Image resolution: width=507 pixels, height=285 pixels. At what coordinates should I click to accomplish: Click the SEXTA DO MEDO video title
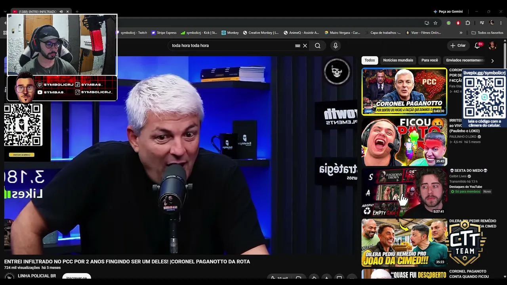469,171
